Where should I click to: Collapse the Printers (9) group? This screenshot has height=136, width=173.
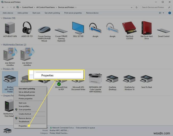pos(2,69)
